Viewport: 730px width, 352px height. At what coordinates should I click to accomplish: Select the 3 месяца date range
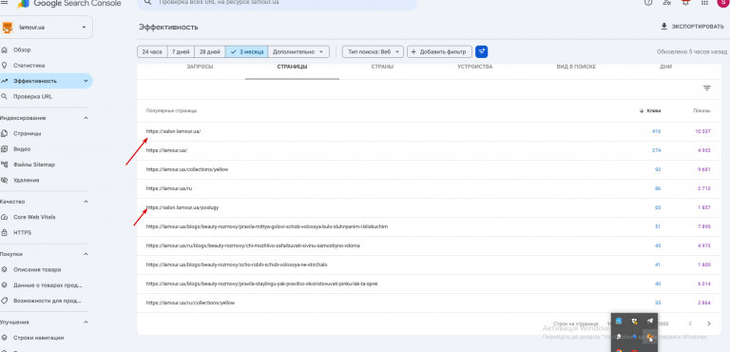coord(247,51)
